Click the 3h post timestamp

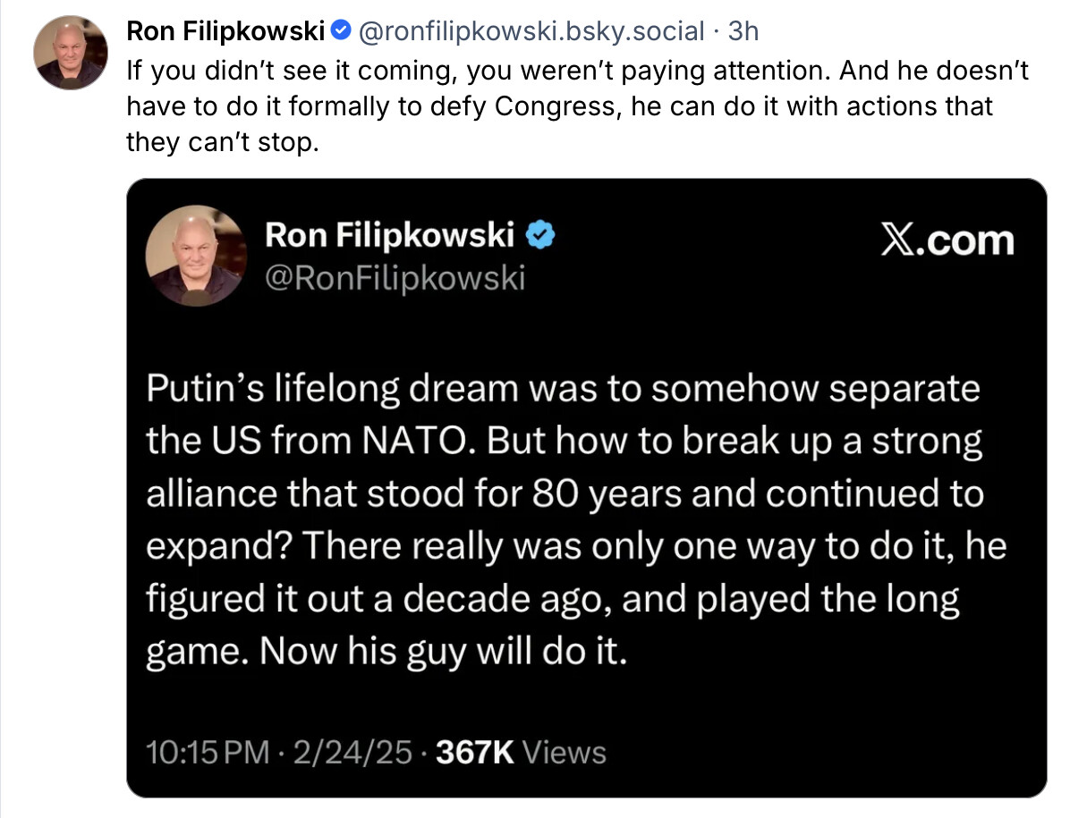743,31
